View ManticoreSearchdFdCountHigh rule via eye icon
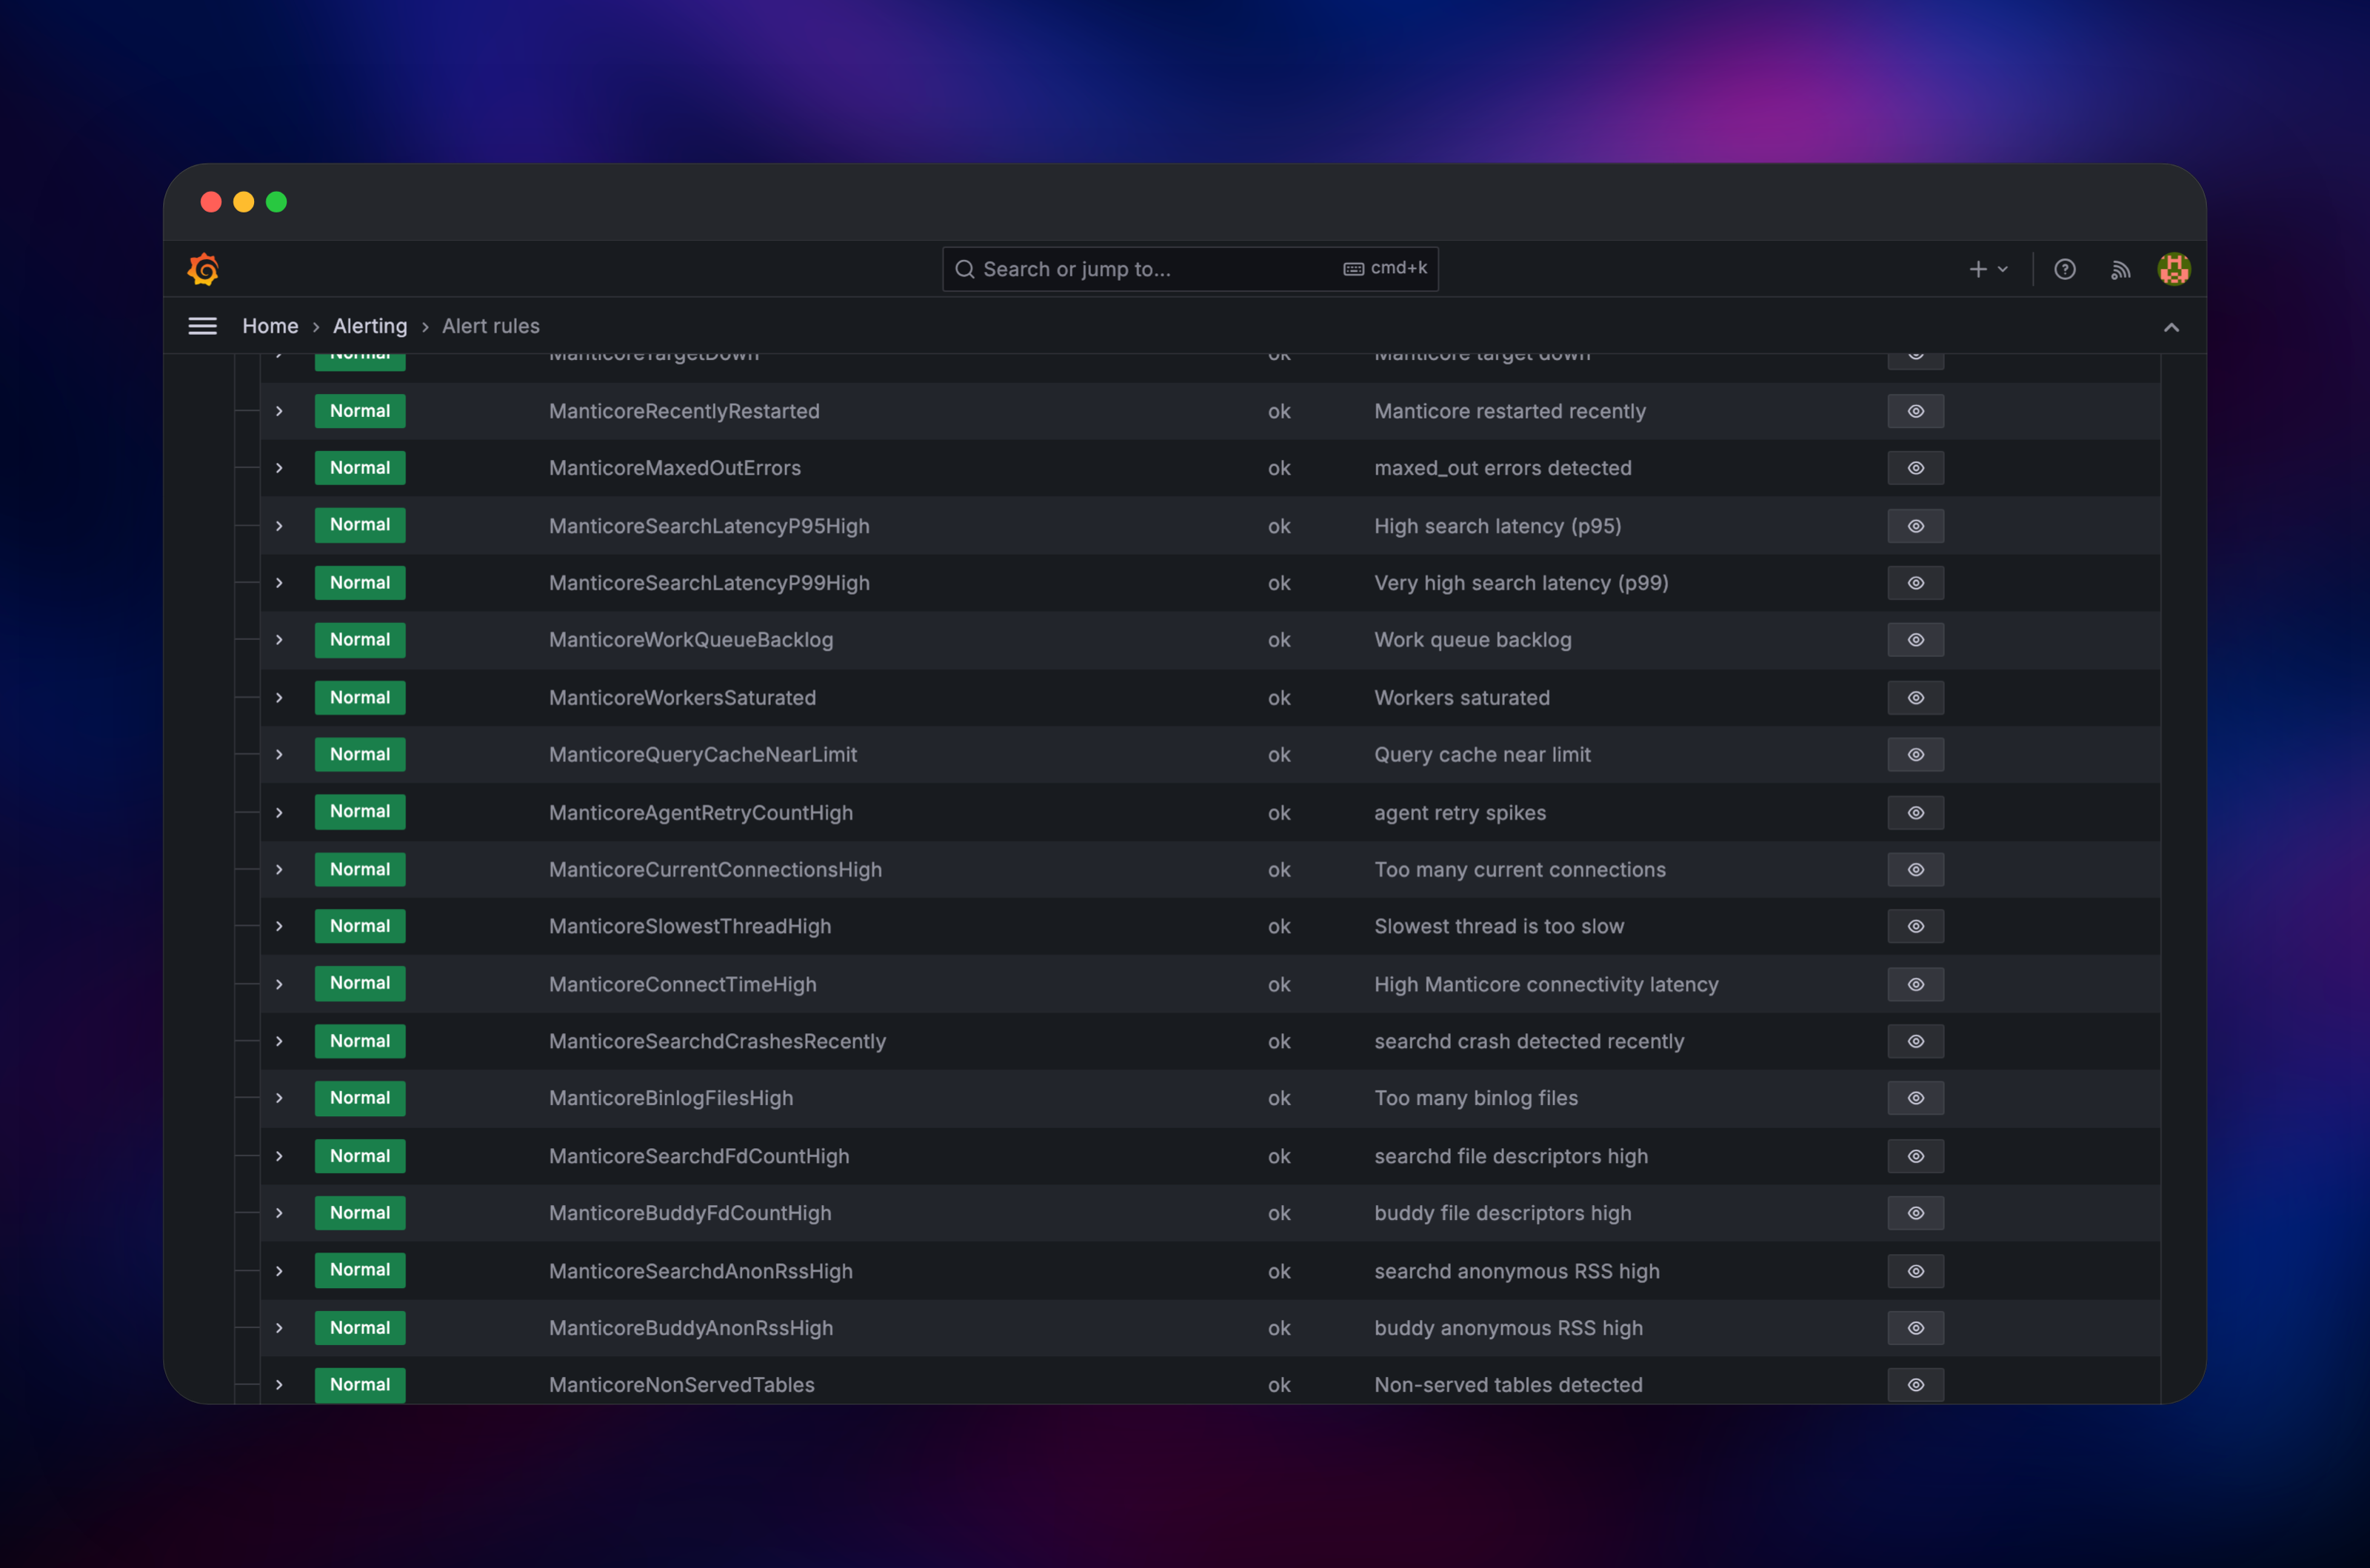The height and width of the screenshot is (1568, 2370). [1915, 1156]
